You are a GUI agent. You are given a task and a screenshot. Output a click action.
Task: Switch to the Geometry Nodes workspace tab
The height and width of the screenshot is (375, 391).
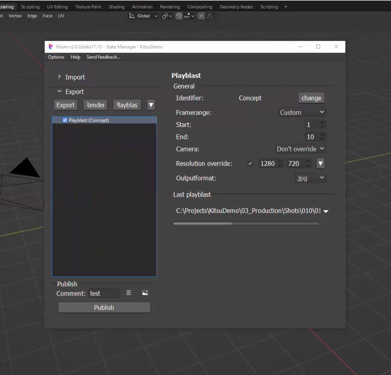236,7
